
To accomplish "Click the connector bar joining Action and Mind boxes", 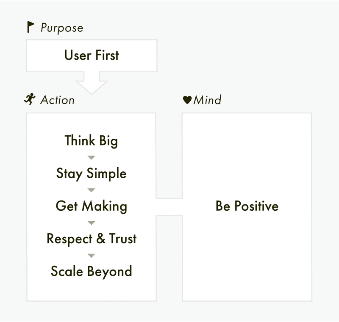I will 169,206.
